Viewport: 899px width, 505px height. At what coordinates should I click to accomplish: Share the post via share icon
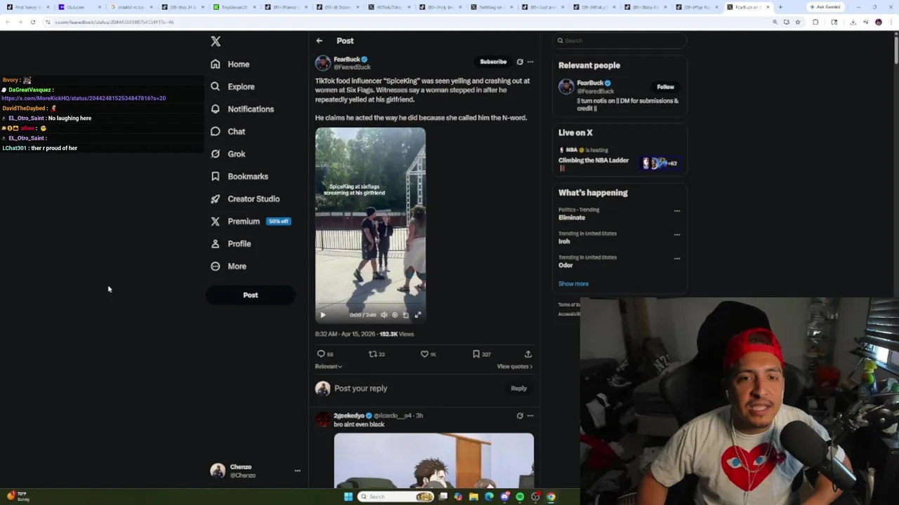(x=528, y=354)
